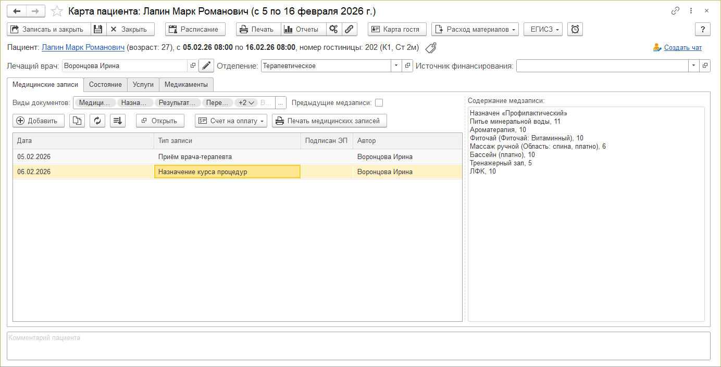
Task: Switch to the Услуги tab
Action: (x=143, y=84)
